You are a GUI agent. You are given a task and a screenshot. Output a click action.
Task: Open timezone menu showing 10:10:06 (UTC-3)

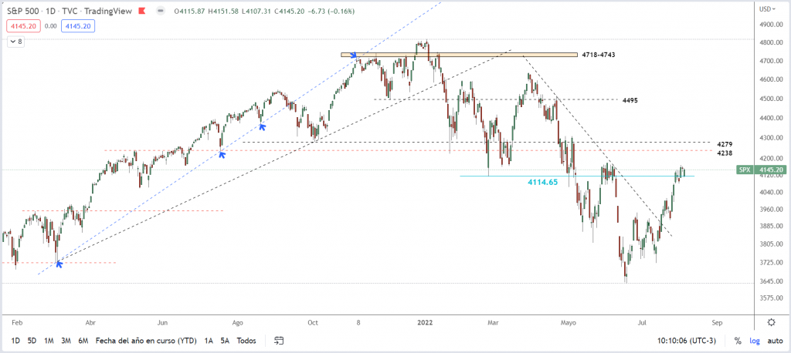coord(686,341)
